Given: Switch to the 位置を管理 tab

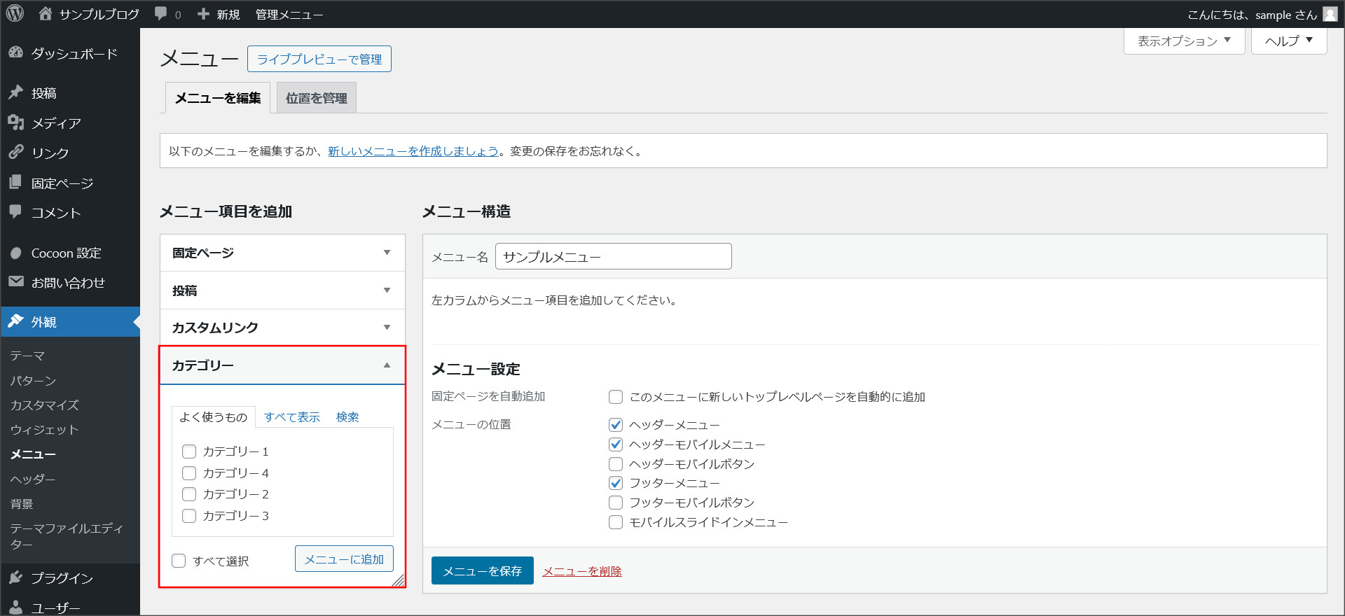Looking at the screenshot, I should (x=316, y=98).
